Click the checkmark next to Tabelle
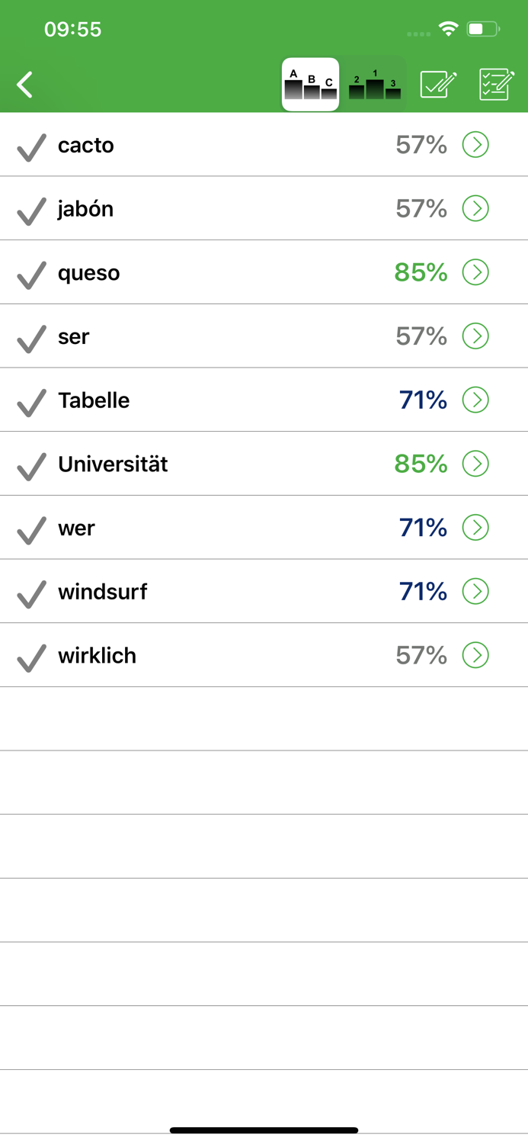The image size is (528, 1144). (x=30, y=400)
